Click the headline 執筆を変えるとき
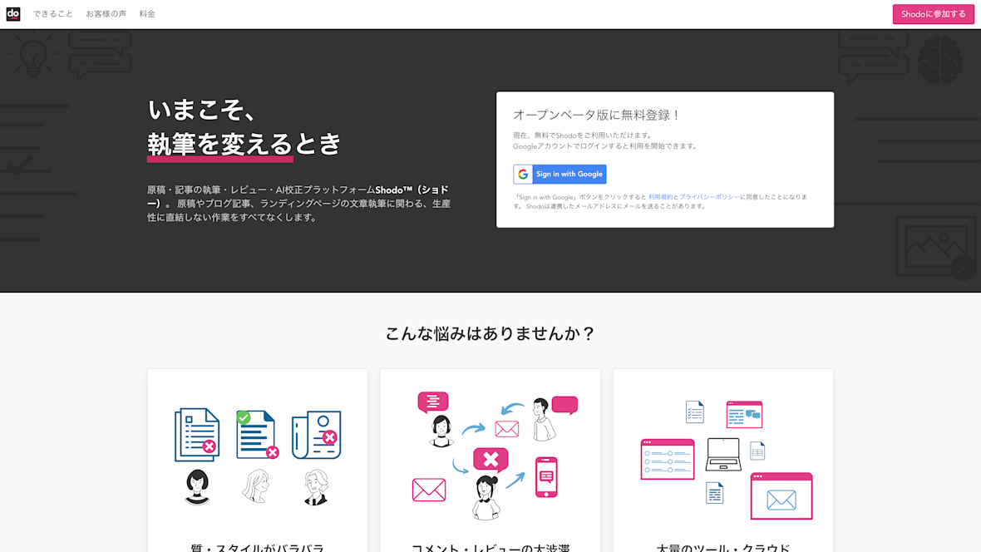 click(244, 145)
